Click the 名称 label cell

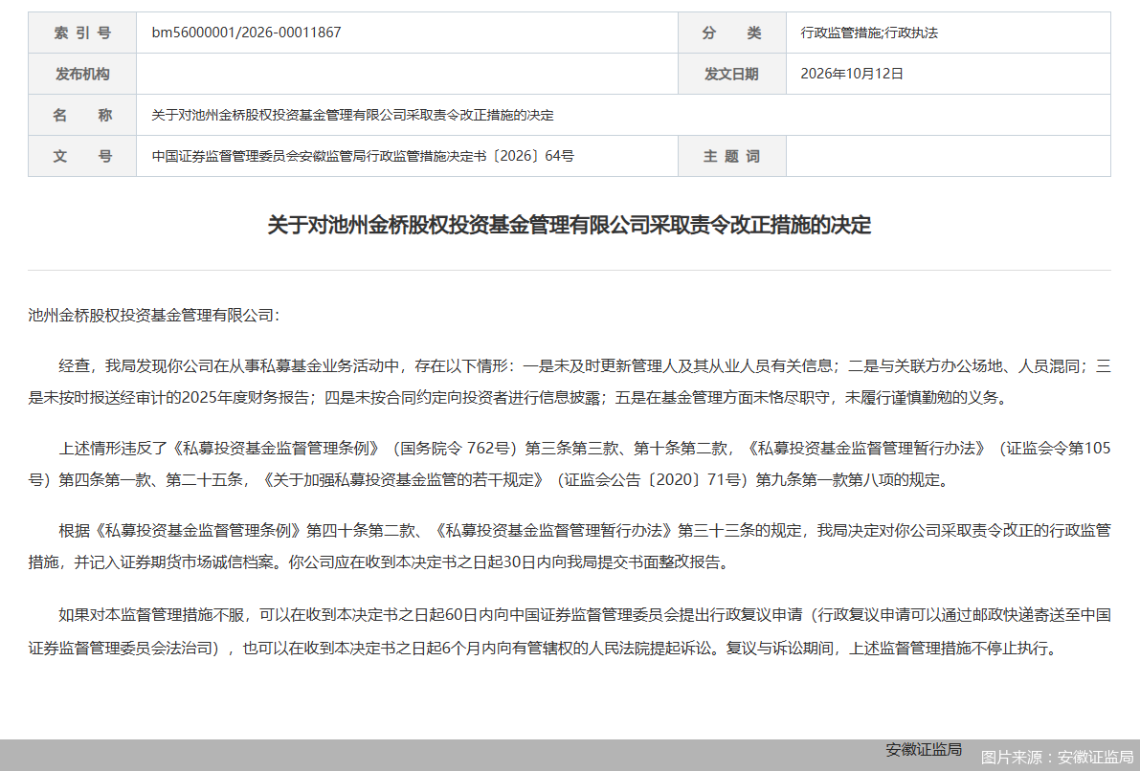click(82, 115)
